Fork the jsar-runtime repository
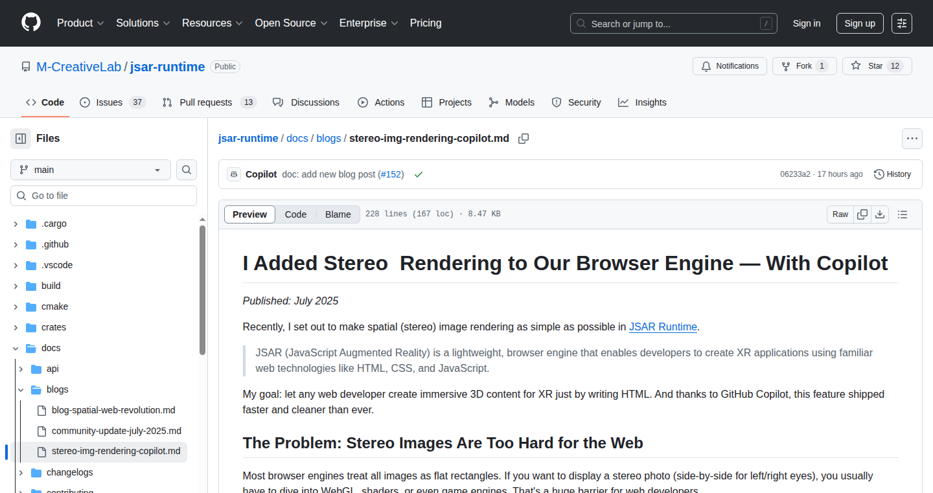The width and height of the screenshot is (933, 493). click(x=805, y=66)
